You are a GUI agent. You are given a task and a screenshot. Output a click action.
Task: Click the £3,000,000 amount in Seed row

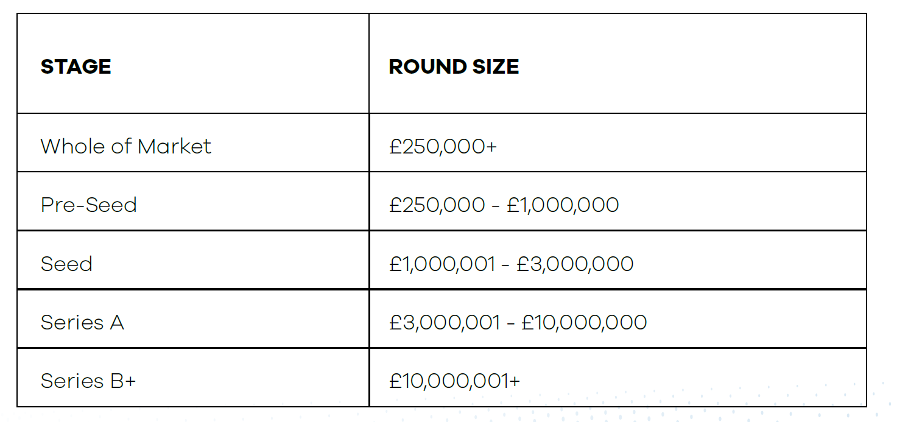coord(575,264)
